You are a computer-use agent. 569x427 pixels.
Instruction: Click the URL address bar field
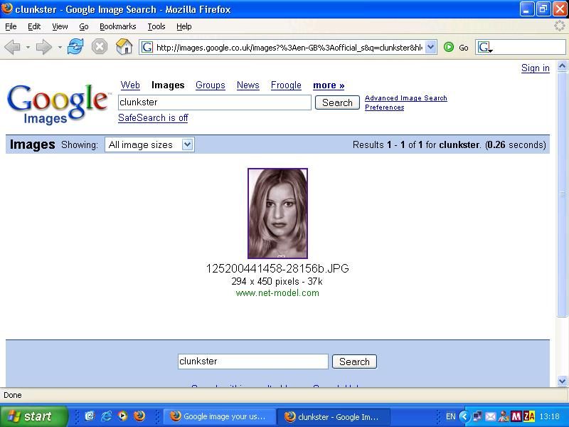pyautogui.click(x=289, y=47)
